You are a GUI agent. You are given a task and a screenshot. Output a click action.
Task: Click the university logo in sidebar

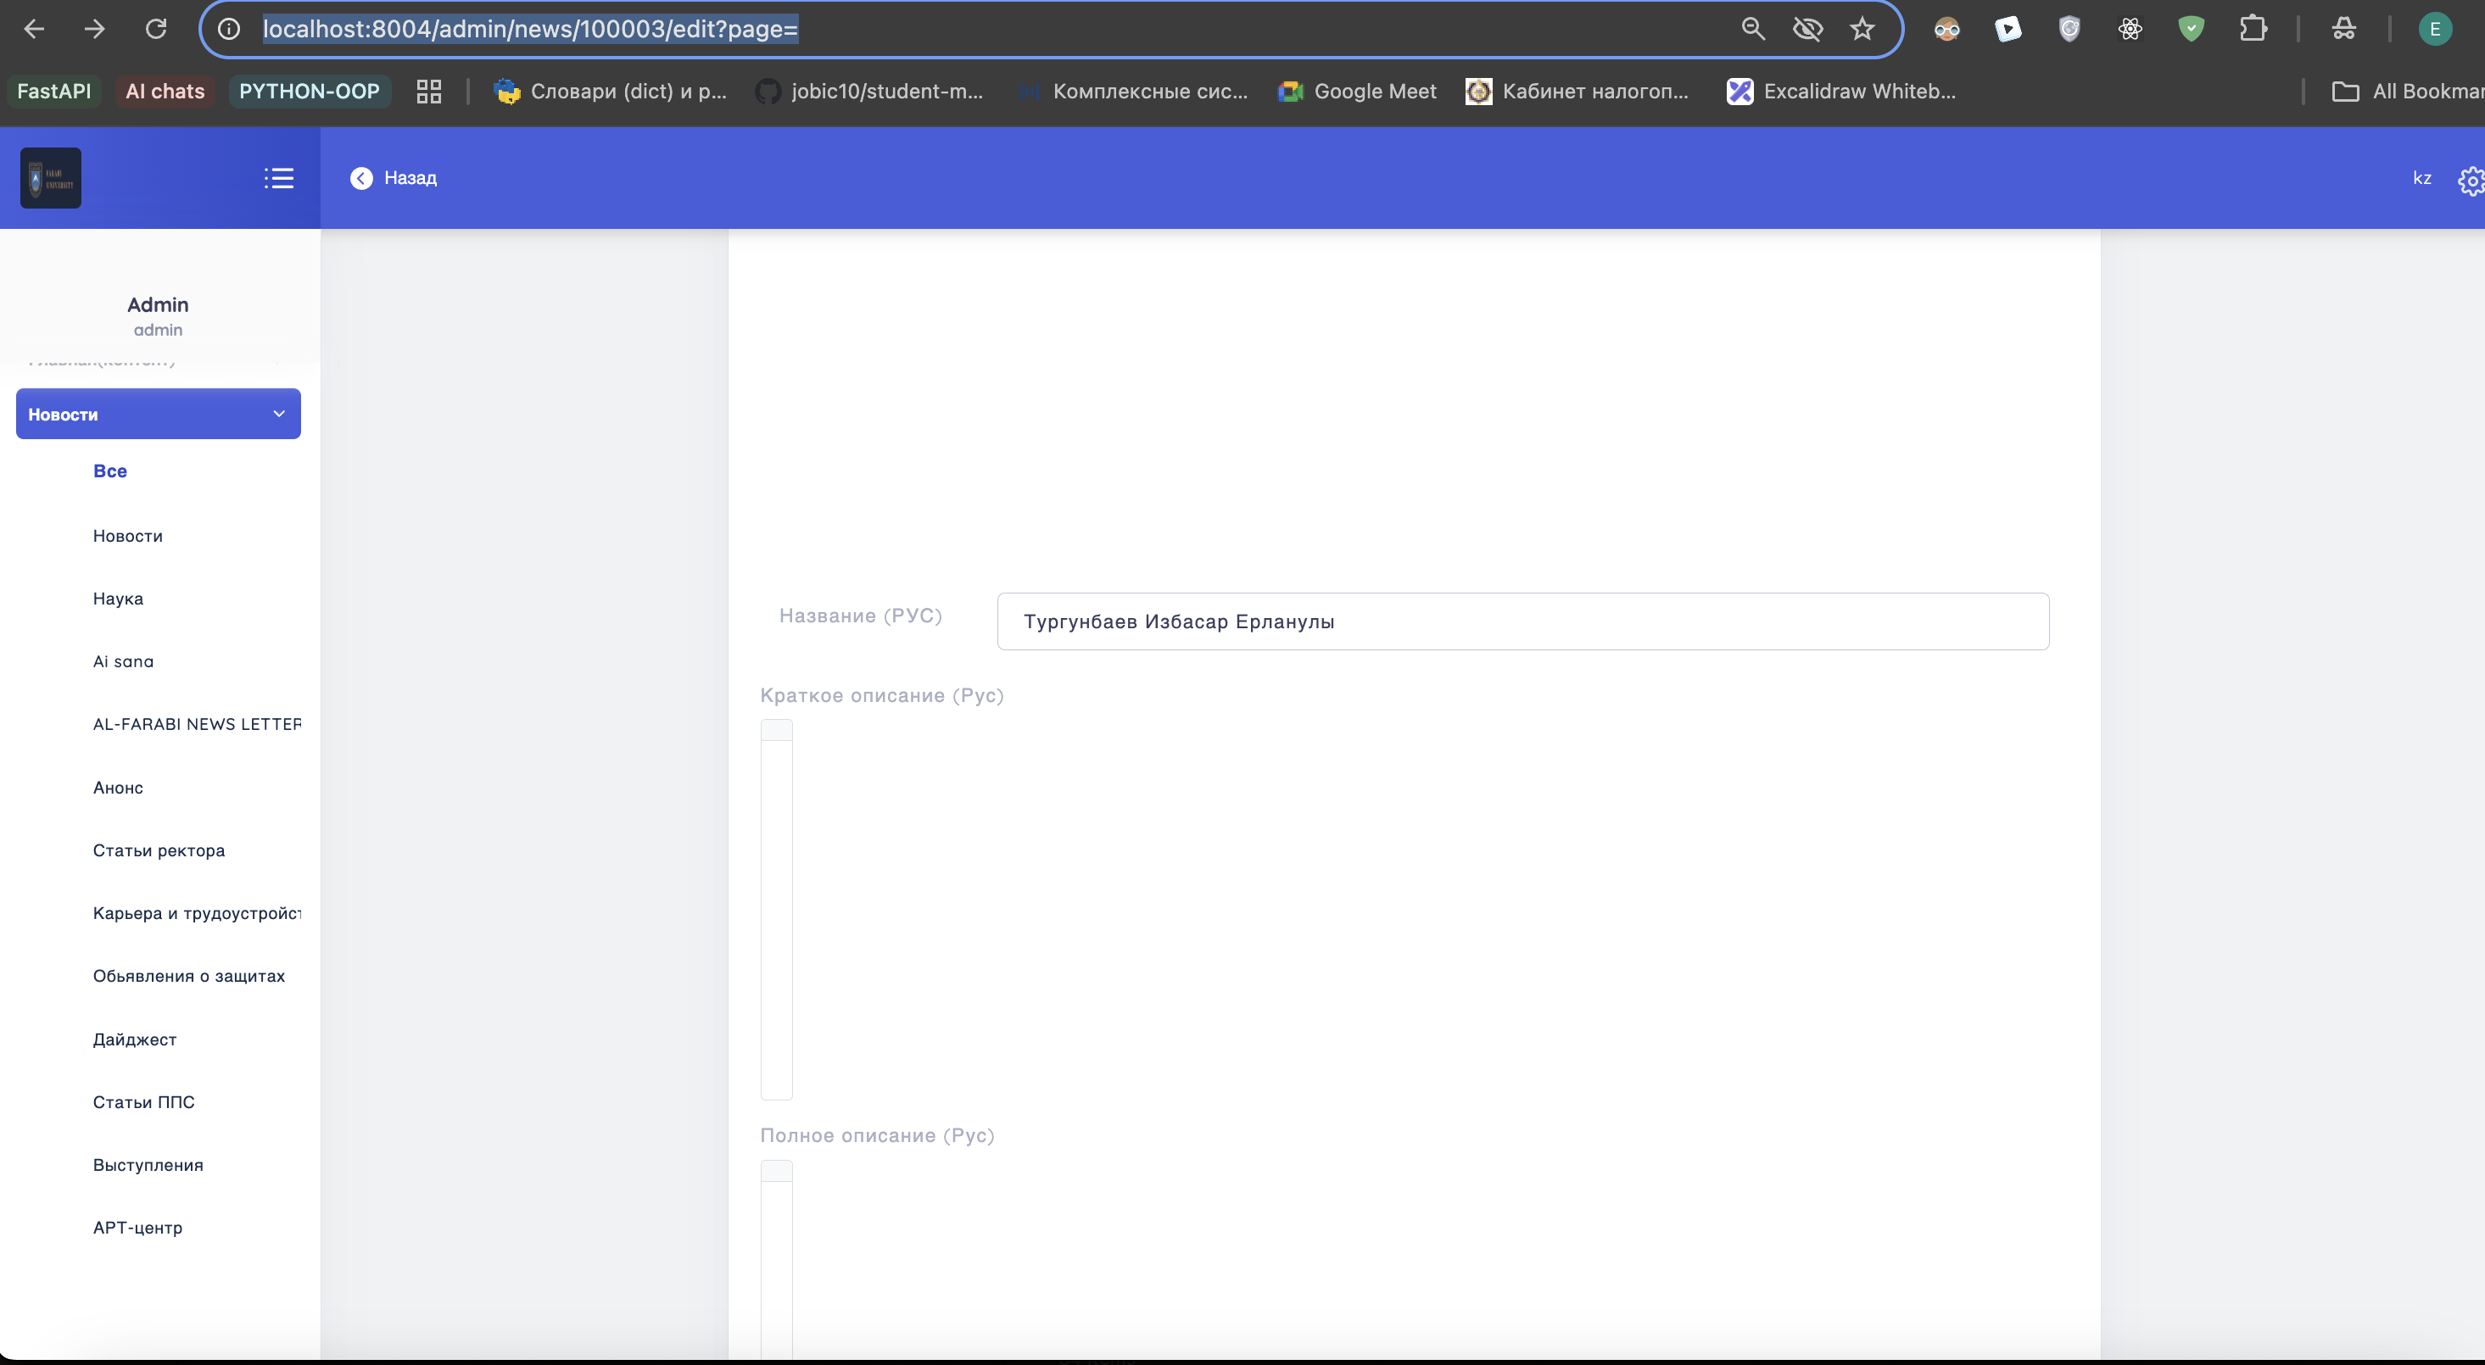point(51,177)
